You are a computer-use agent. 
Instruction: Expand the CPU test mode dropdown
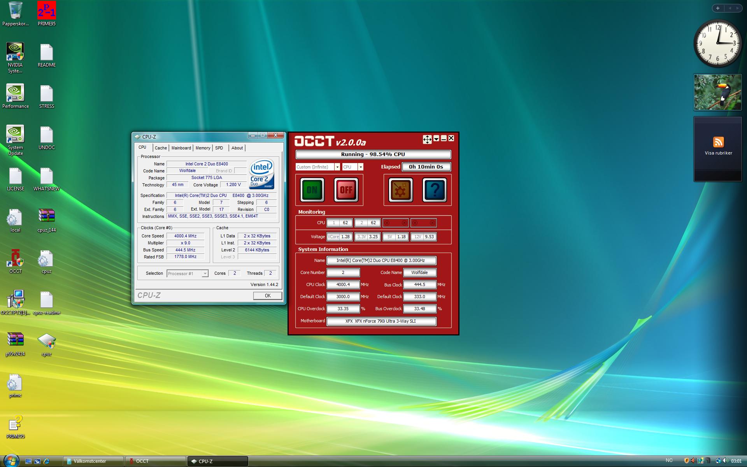coord(361,167)
